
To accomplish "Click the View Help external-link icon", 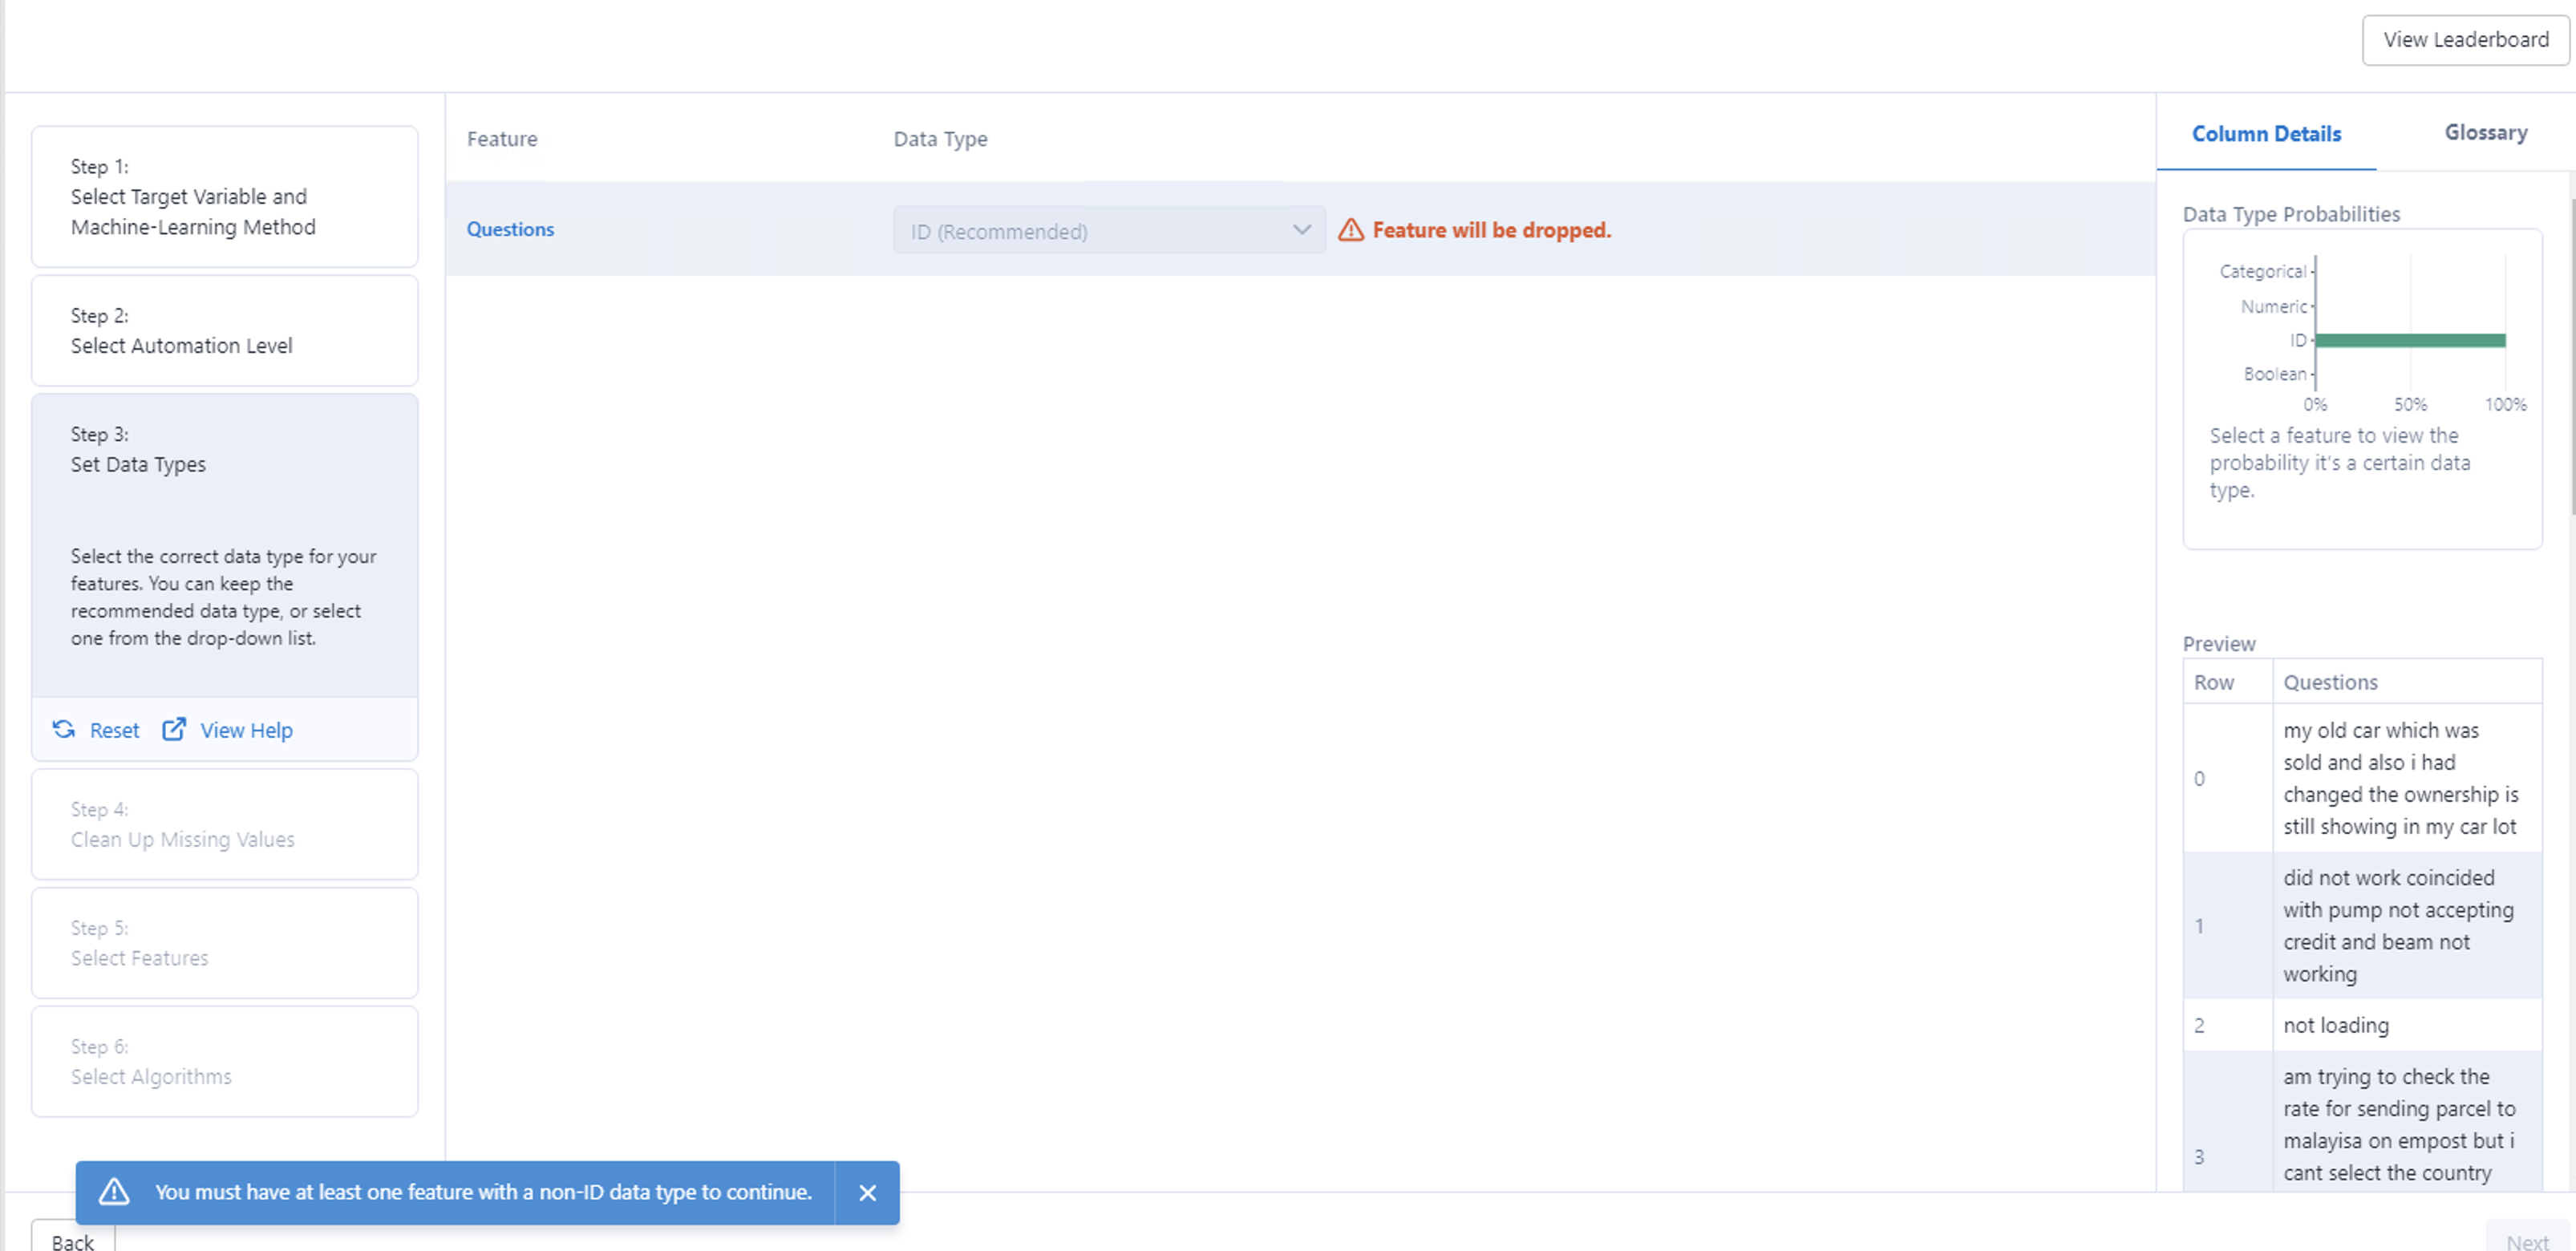I will (x=173, y=730).
